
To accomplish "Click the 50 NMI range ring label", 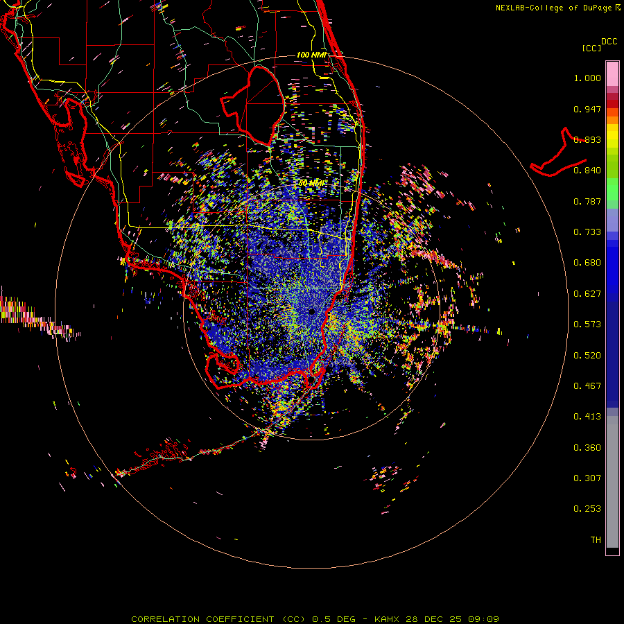I will pos(311,184).
